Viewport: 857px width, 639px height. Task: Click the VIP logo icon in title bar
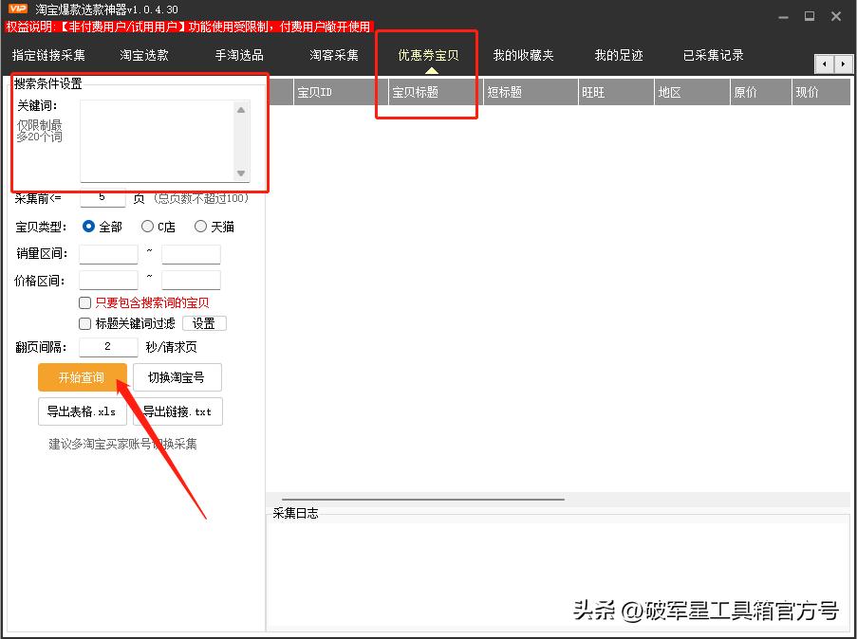click(17, 9)
